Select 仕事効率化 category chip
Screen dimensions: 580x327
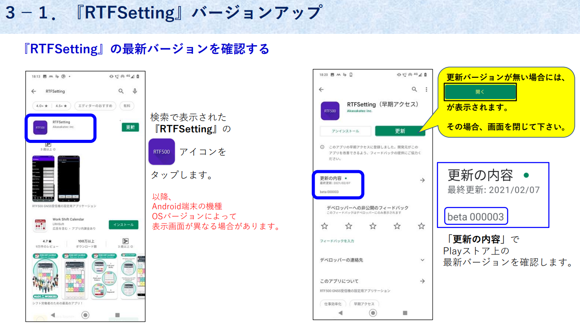[x=333, y=304]
